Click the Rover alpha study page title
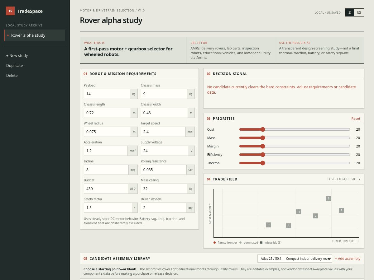The image size is (374, 280). tap(111, 20)
